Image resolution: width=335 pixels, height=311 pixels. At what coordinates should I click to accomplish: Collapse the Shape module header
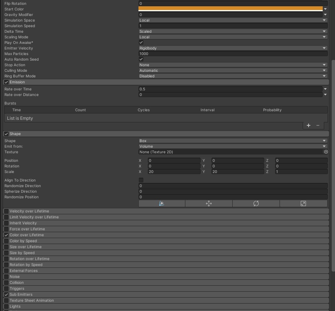click(166, 134)
